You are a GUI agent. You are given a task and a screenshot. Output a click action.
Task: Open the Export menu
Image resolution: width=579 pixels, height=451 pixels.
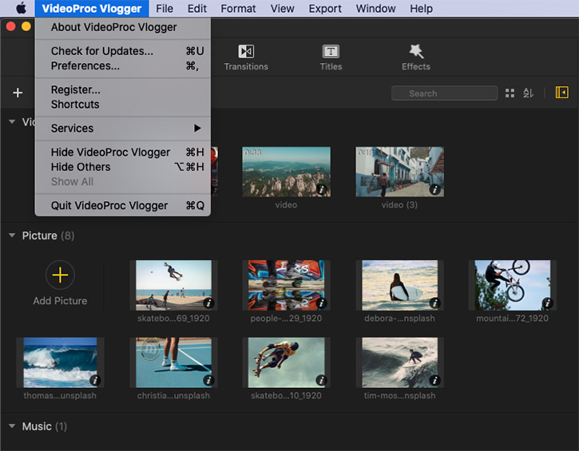click(325, 9)
